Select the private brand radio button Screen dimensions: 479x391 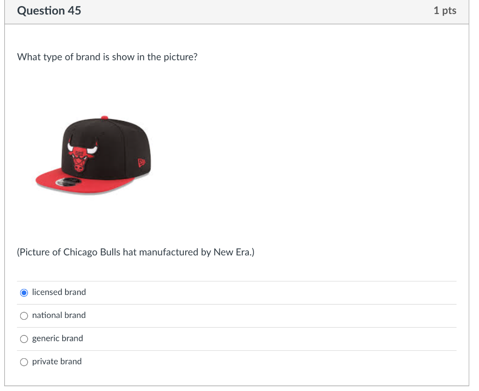tap(24, 361)
